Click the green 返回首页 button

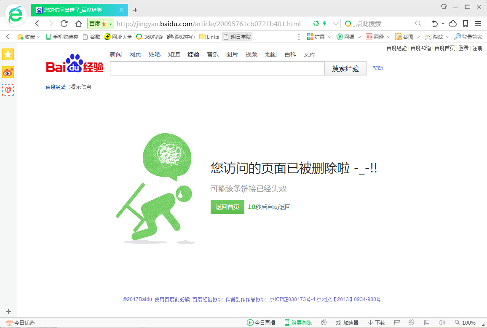point(227,207)
